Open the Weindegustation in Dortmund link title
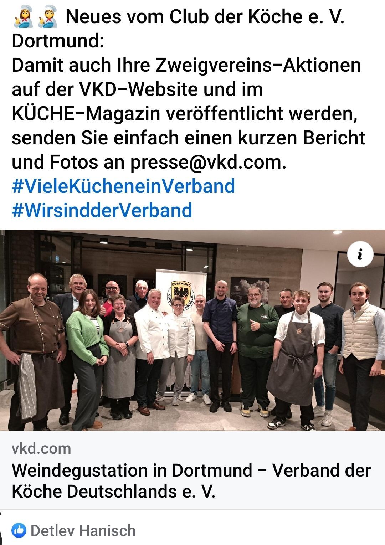The image size is (385, 545). coord(191,480)
